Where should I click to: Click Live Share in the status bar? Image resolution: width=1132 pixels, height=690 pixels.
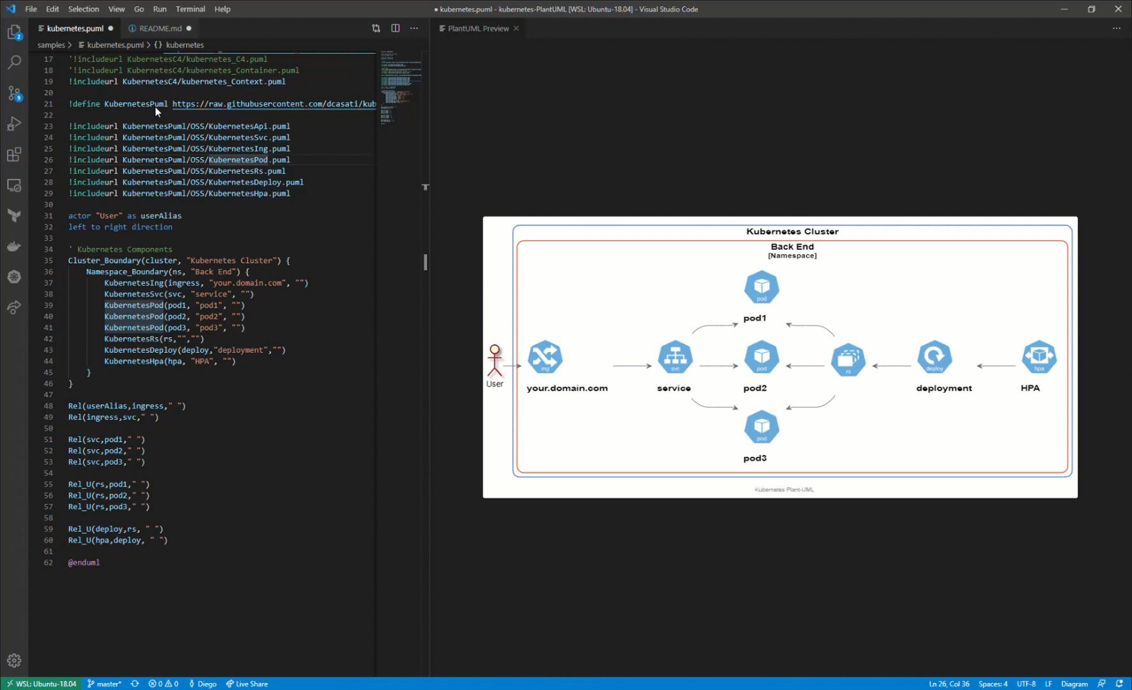[x=247, y=684]
